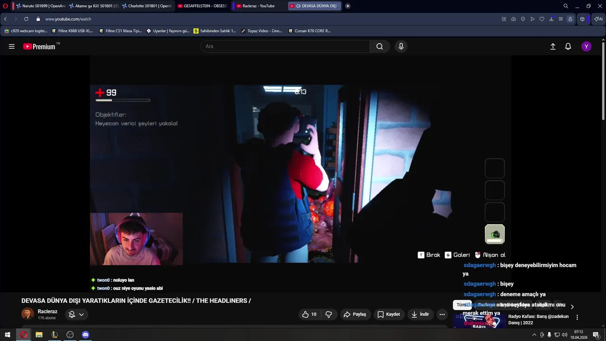Open the account avatar menu
606x341 pixels.
pos(587,46)
